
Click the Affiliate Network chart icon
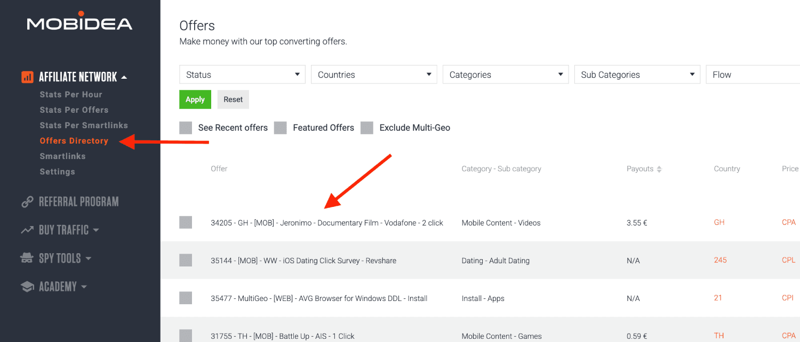pos(27,77)
